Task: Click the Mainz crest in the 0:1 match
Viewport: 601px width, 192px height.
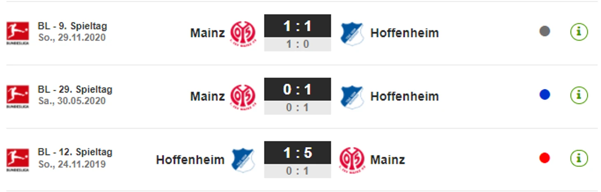Action: (x=242, y=97)
